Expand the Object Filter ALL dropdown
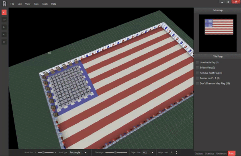This screenshot has height=156, width=241. click(x=148, y=152)
